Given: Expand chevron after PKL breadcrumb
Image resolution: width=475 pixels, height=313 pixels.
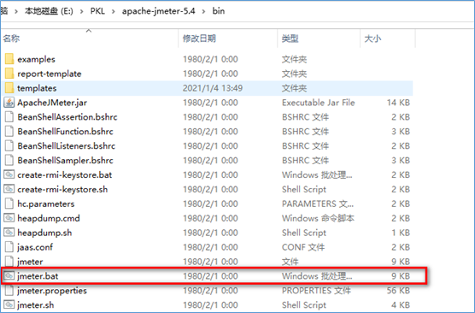Looking at the screenshot, I should (x=114, y=11).
